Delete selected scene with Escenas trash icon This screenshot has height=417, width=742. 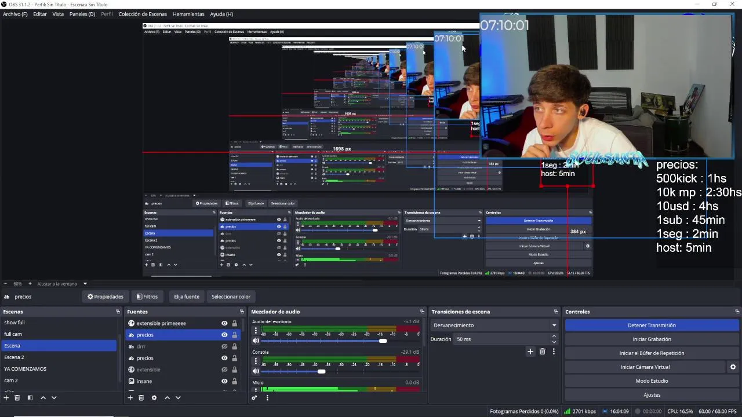(17, 398)
